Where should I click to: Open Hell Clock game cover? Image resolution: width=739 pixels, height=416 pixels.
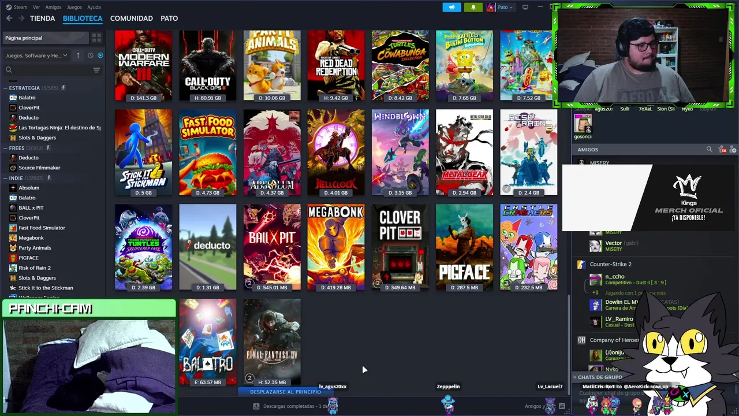tap(336, 152)
